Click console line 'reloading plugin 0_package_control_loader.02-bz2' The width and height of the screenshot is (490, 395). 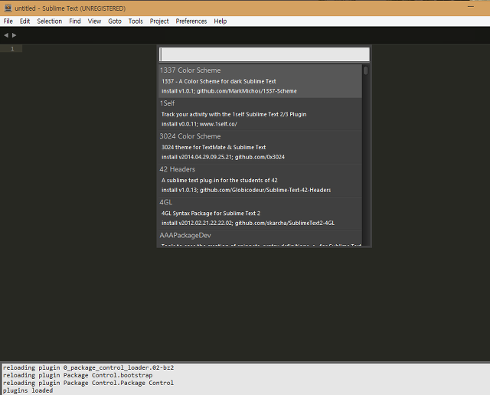click(x=89, y=367)
